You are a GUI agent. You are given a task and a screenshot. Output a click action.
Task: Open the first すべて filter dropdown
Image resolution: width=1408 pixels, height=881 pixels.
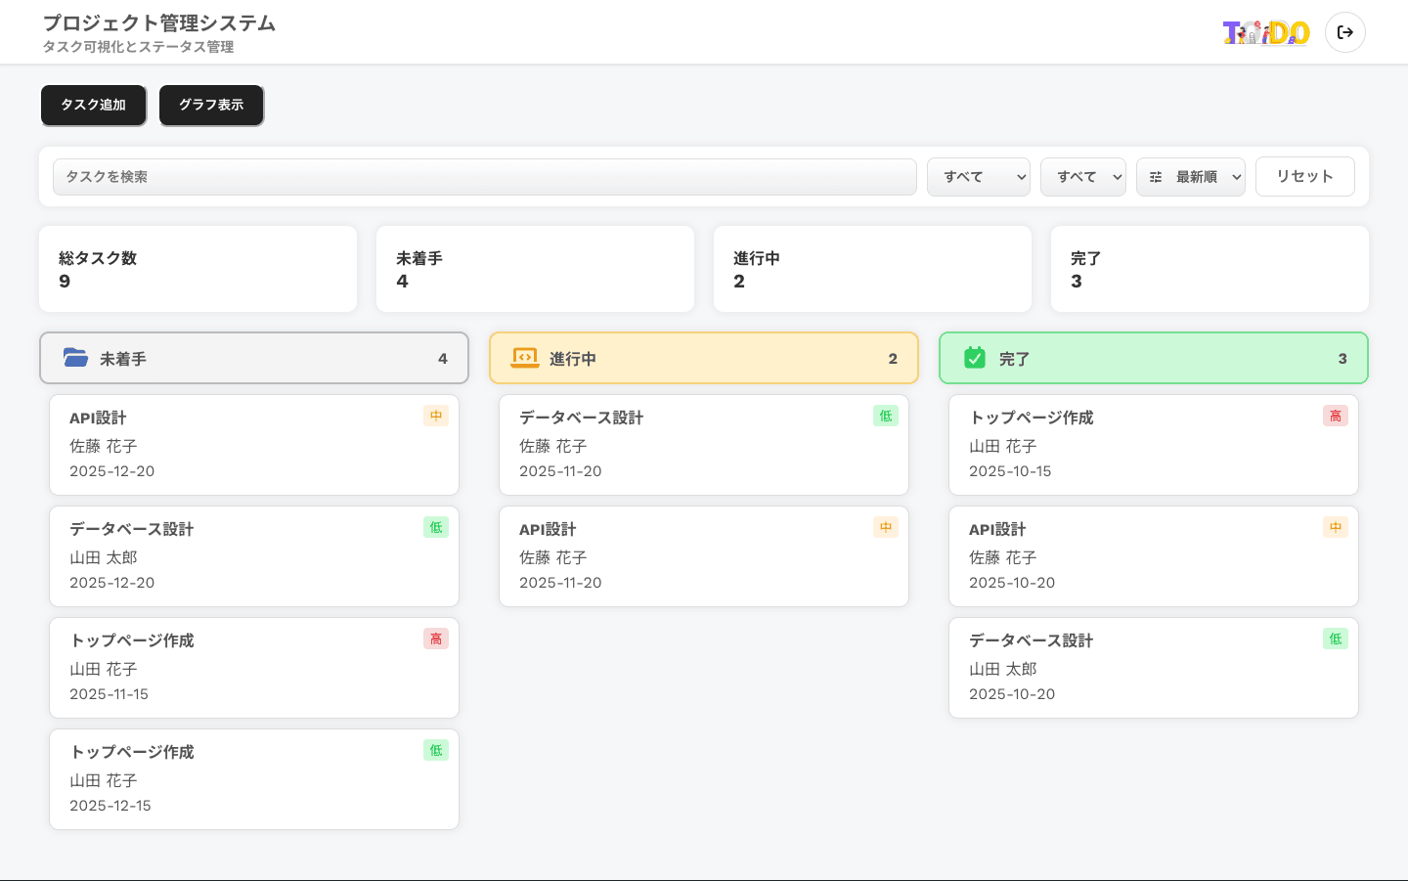coord(979,176)
